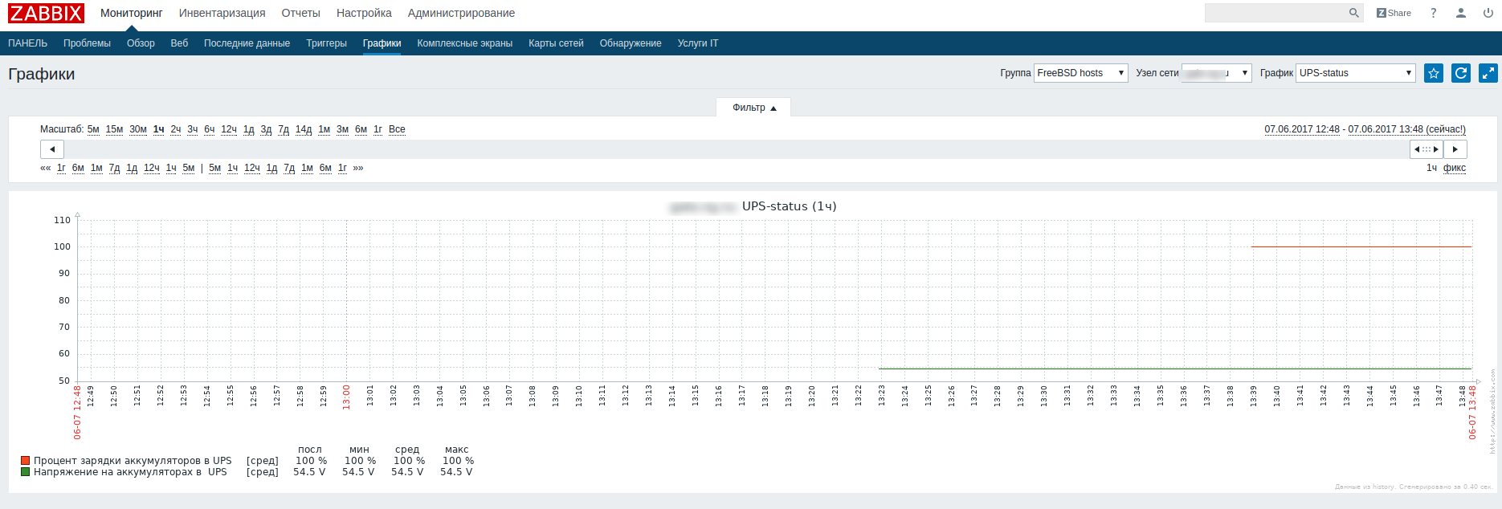Click 'Процент зарядки аккумуляторов в UPS' legend text
Screen dimensions: 1502x509
click(x=133, y=461)
